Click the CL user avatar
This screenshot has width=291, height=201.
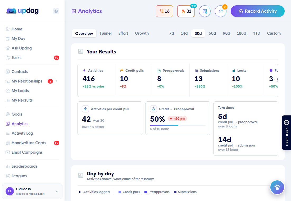click(x=10, y=191)
